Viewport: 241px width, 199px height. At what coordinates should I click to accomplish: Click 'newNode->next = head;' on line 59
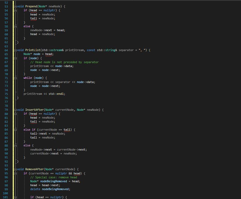click(48, 30)
